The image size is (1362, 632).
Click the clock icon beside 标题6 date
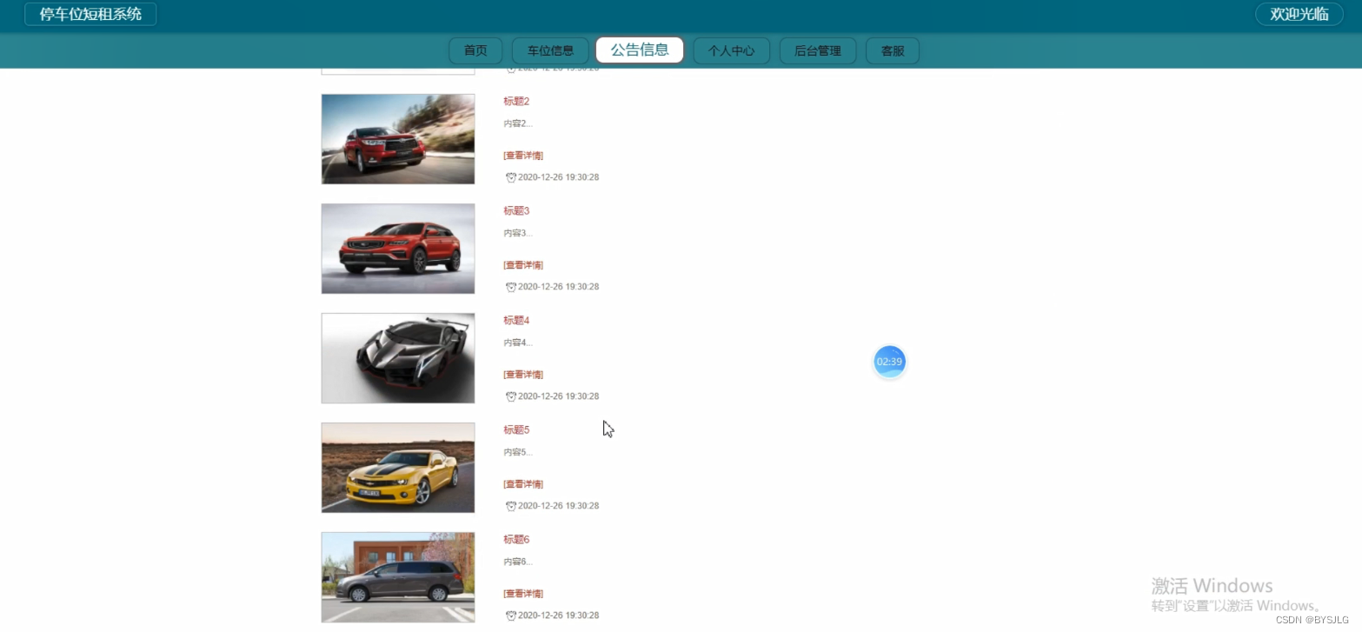[511, 615]
